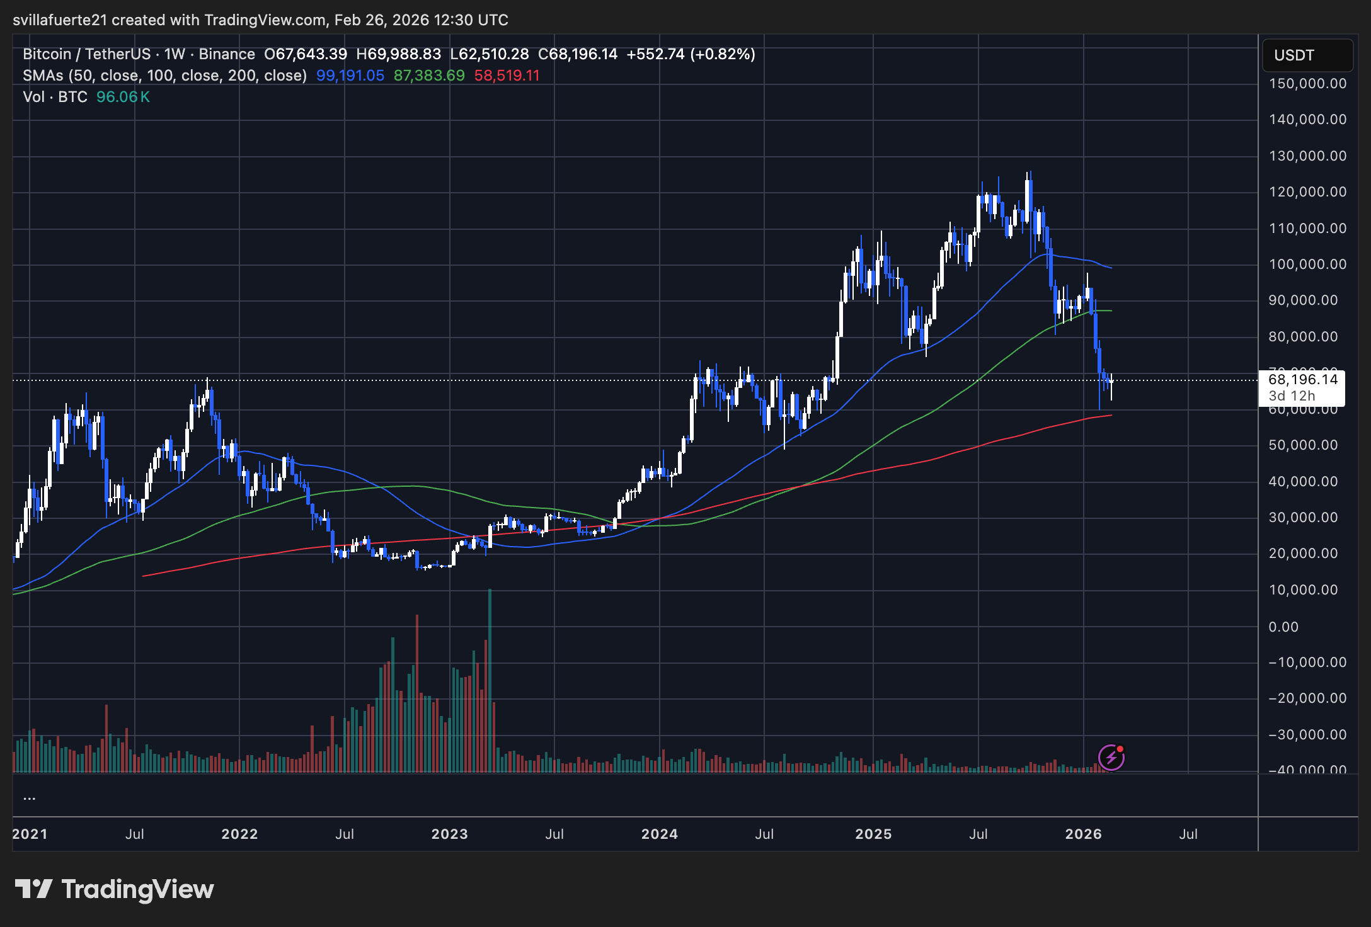Click the +552.74 (+0.82%) change value
This screenshot has height=927, width=1371.
[x=691, y=54]
